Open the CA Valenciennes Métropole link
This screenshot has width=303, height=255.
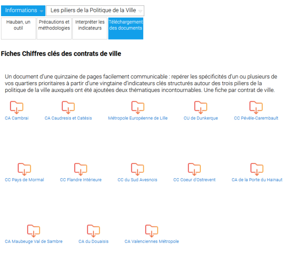(x=151, y=241)
